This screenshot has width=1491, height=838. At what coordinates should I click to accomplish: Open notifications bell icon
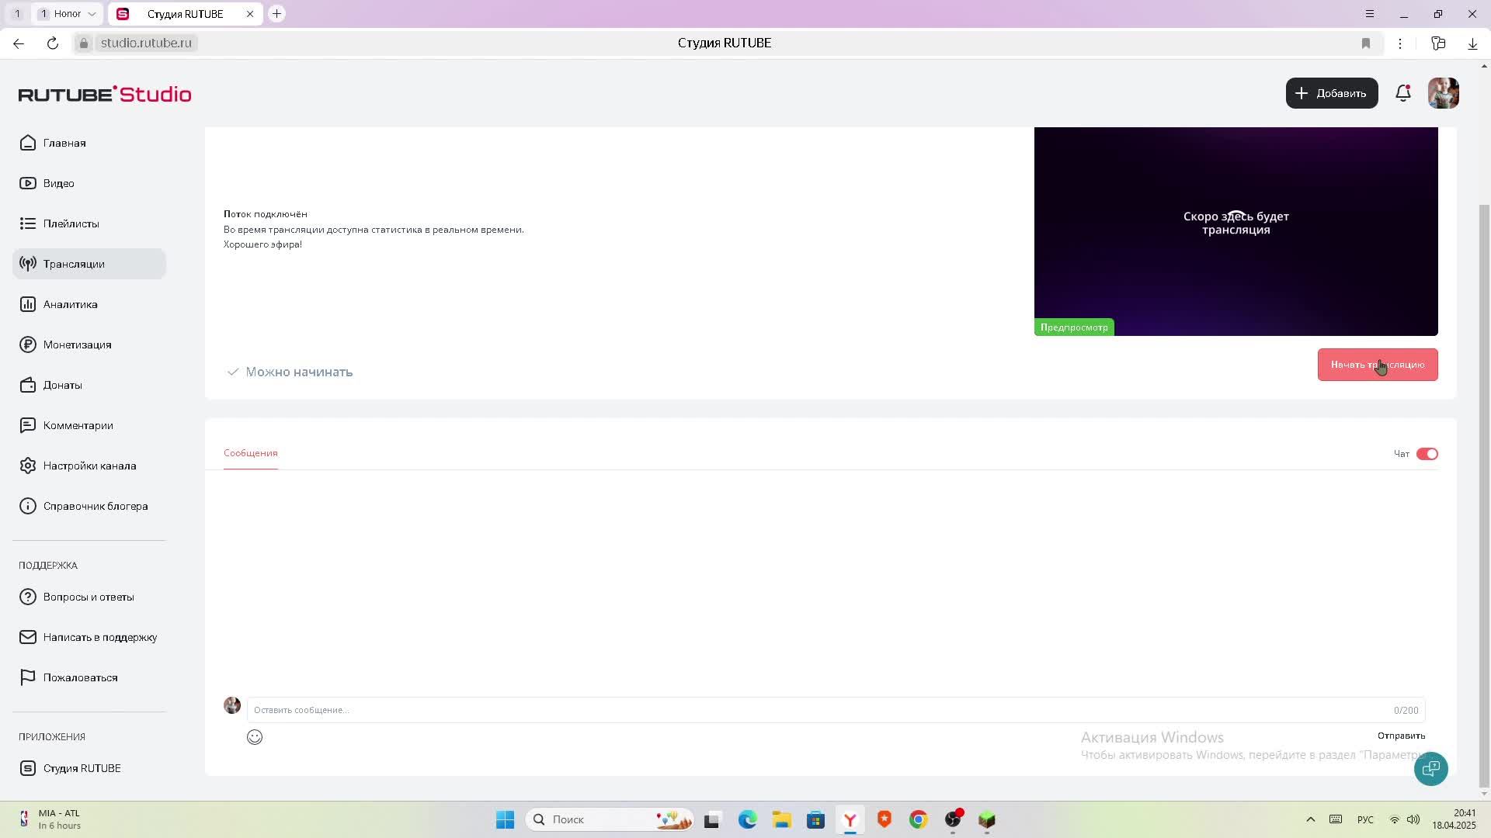coord(1402,93)
